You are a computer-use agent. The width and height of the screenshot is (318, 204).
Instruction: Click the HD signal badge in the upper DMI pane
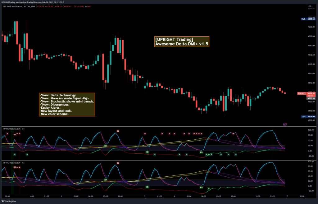[x=147, y=152]
